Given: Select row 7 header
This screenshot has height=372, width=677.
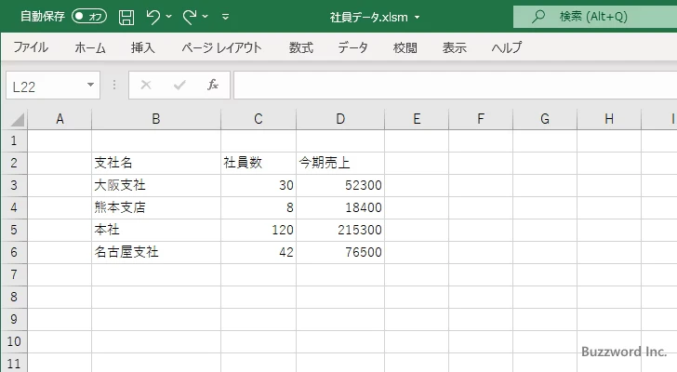Looking at the screenshot, I should (x=14, y=274).
